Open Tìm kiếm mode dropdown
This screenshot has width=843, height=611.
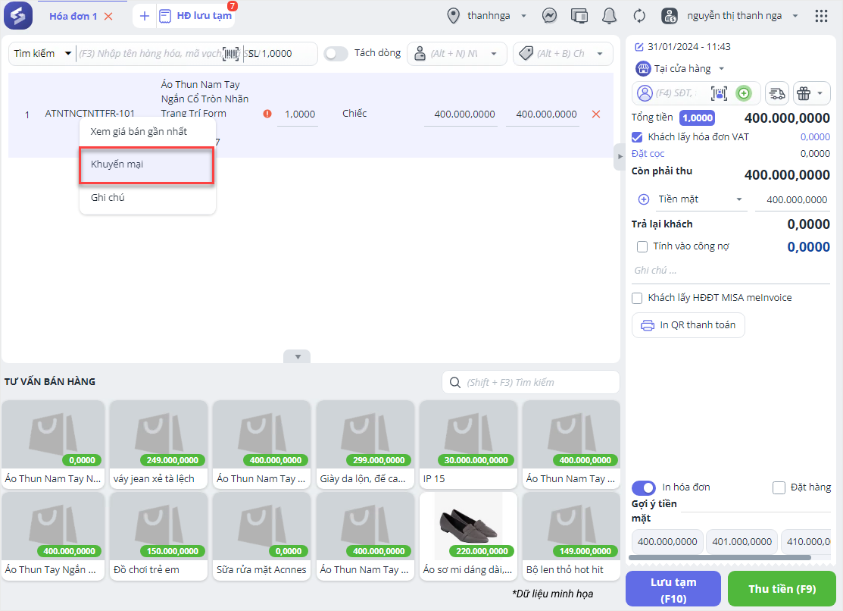42,53
